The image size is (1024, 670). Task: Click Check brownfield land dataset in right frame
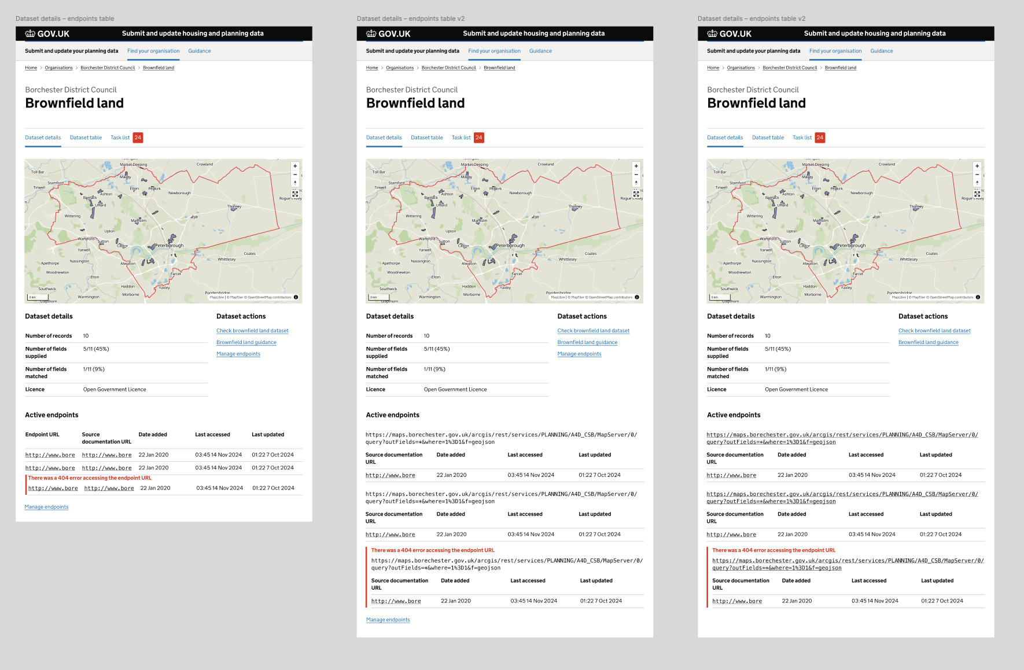tap(934, 331)
